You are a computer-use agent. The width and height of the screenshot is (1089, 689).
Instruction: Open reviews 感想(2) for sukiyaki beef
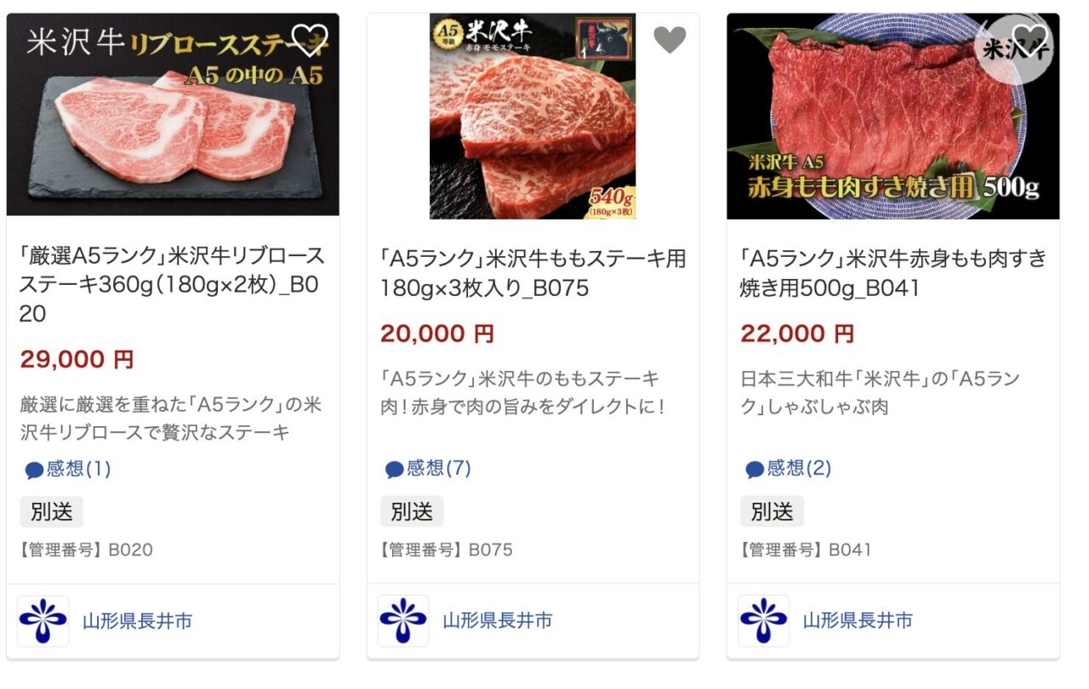click(x=789, y=469)
